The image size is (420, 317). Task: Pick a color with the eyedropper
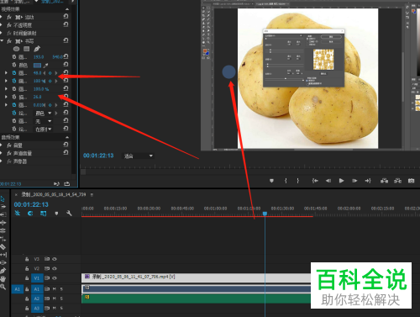45,66
